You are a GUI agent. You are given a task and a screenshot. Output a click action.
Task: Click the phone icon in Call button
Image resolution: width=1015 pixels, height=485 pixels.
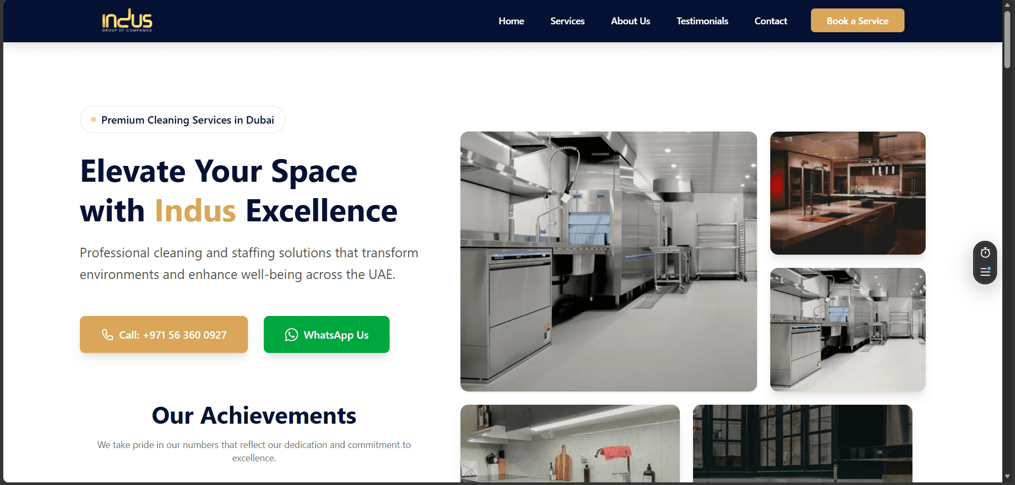coord(107,334)
